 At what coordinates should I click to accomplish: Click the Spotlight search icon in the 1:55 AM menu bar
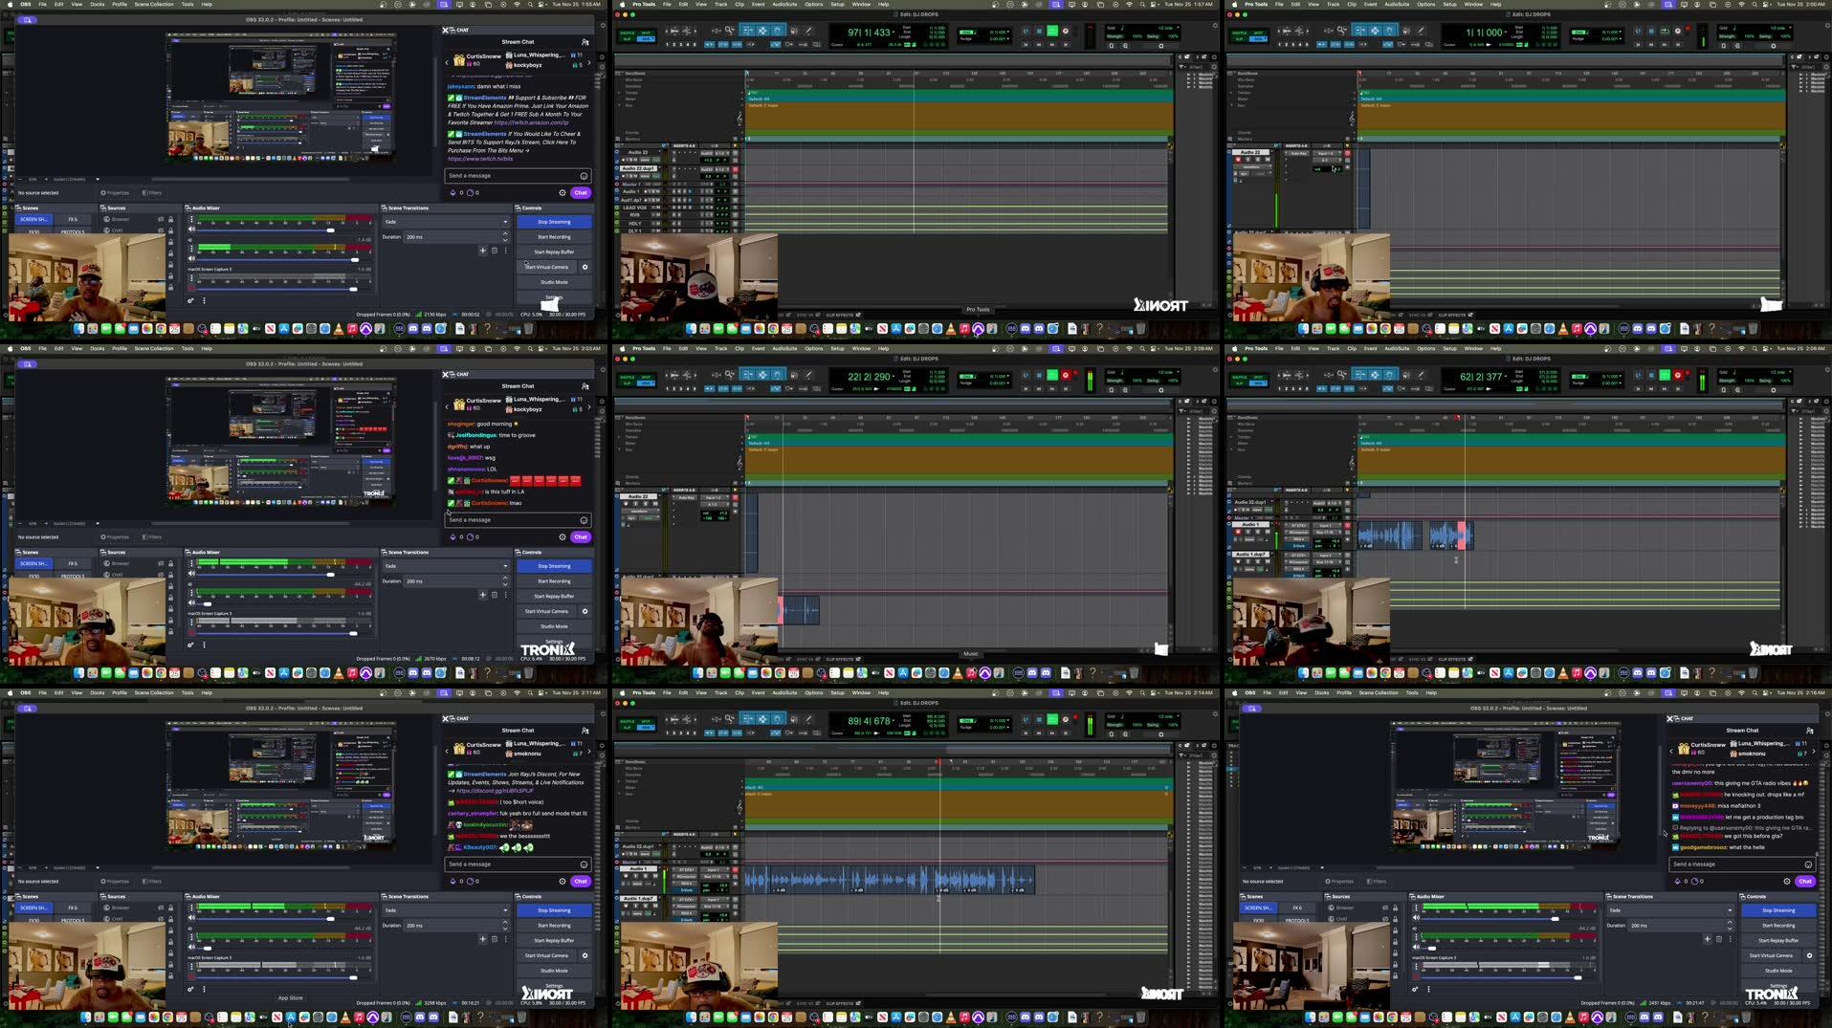[x=530, y=4]
